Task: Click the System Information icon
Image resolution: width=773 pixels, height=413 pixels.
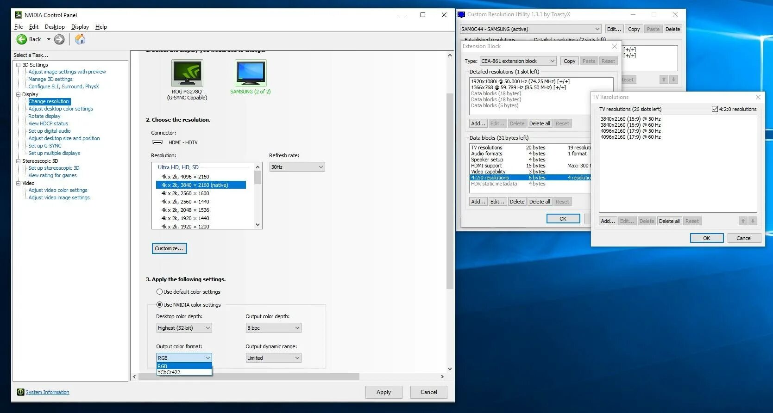Action: click(20, 392)
